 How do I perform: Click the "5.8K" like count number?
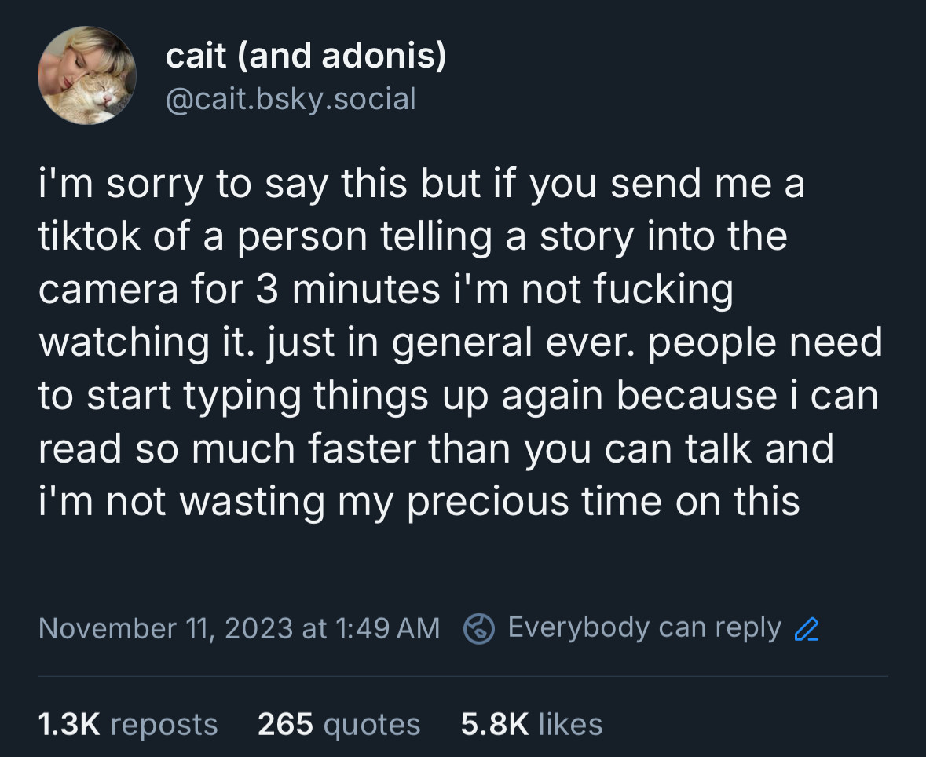(494, 724)
